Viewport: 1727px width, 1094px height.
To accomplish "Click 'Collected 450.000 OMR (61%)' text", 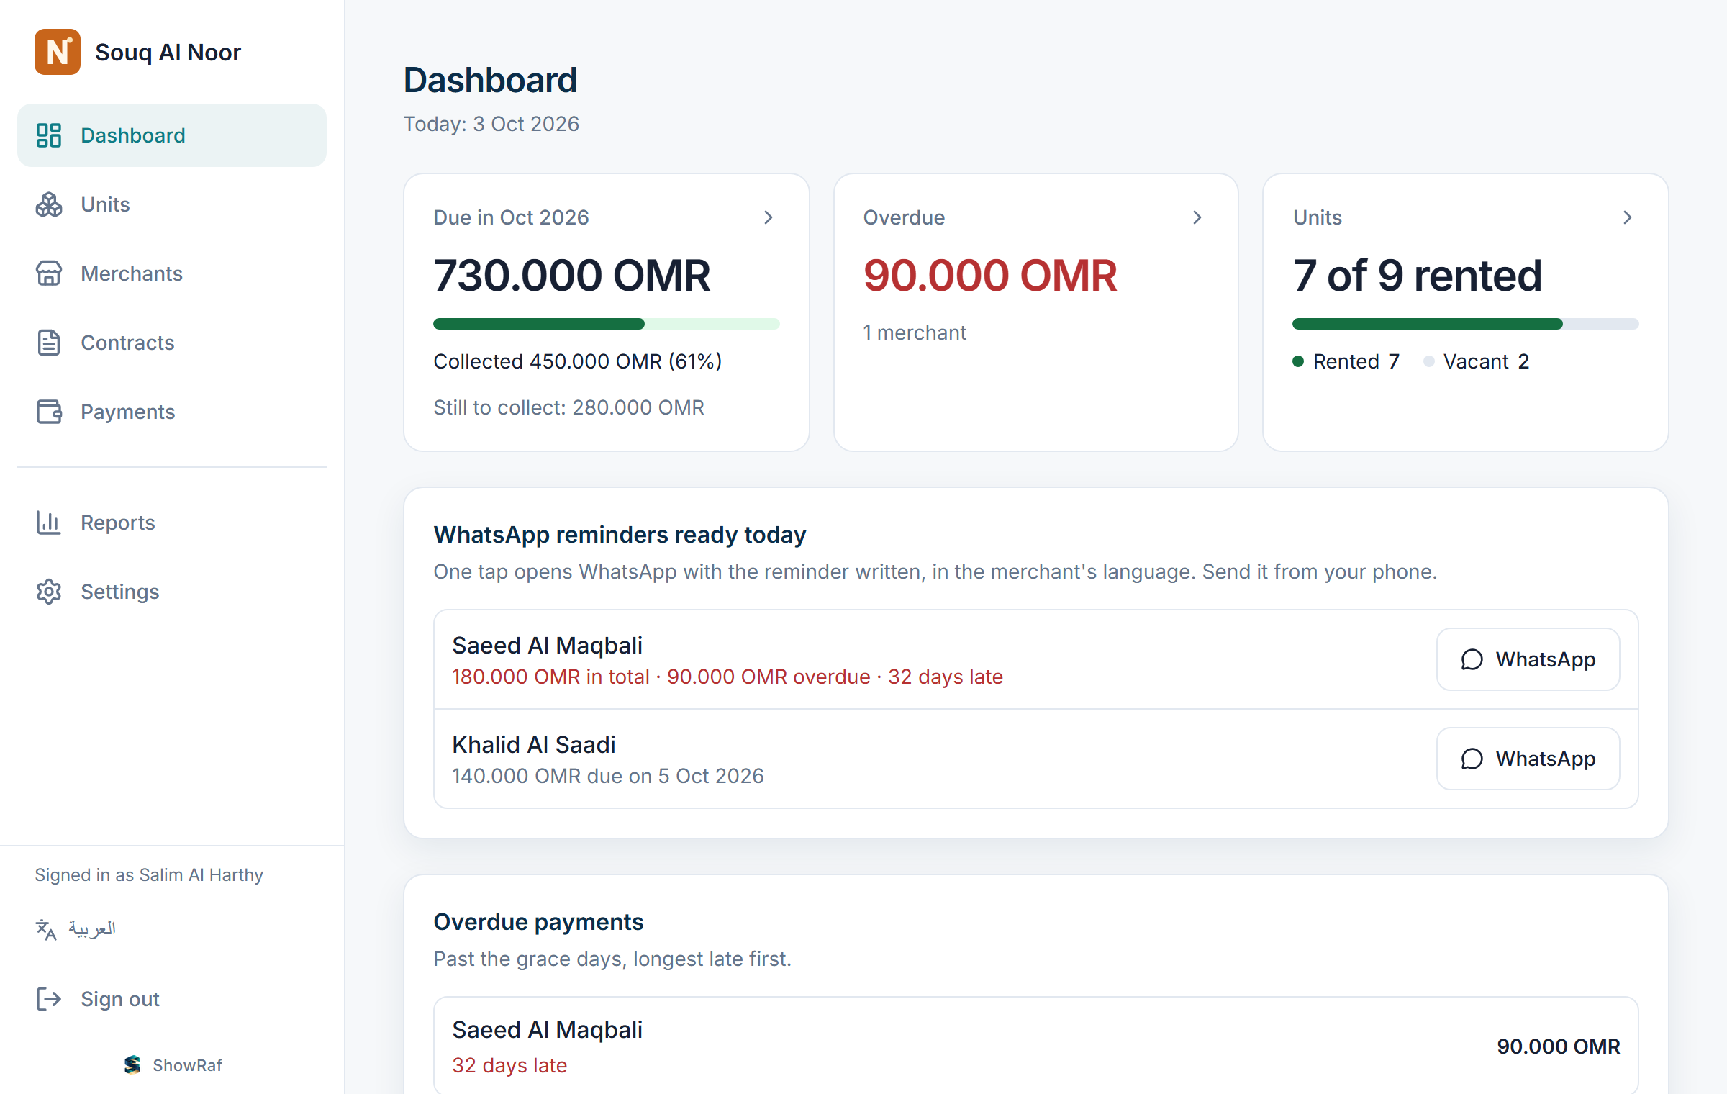I will 578,361.
